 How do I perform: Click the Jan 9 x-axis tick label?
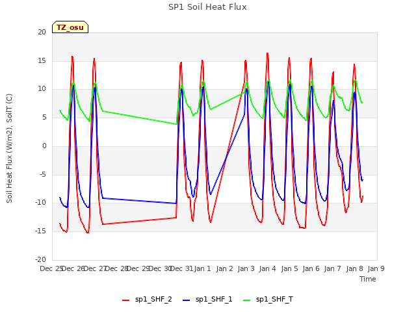coord(376,268)
